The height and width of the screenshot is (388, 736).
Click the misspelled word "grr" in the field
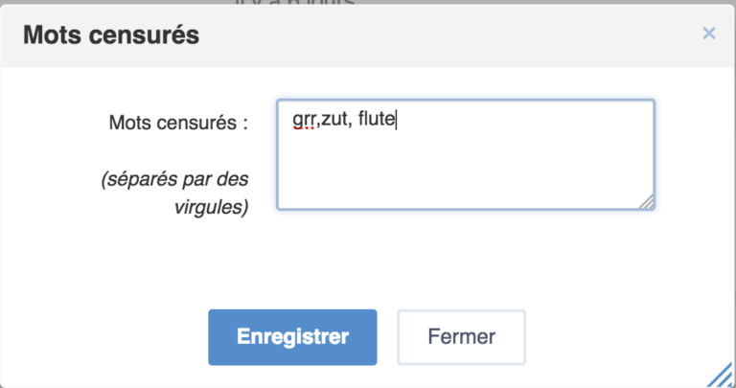[306, 122]
